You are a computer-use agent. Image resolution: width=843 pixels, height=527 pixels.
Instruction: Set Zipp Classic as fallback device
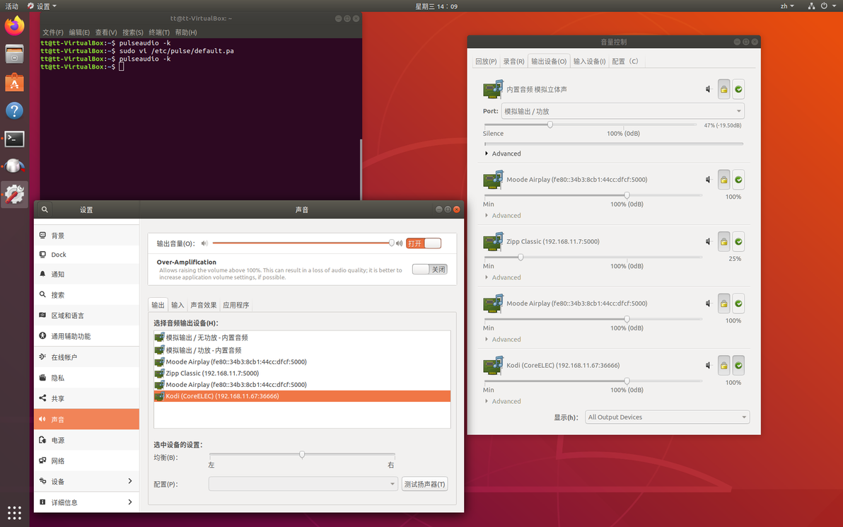pos(738,241)
